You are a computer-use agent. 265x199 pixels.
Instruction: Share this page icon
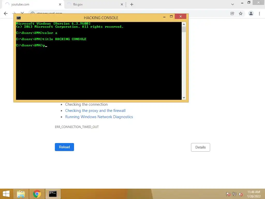[x=232, y=13]
